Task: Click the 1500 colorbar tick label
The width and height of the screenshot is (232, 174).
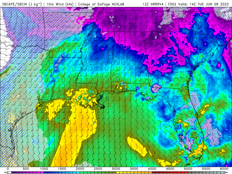Action: pos(62,169)
